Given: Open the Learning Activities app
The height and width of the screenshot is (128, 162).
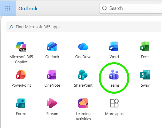Looking at the screenshot, I should click(83, 109).
